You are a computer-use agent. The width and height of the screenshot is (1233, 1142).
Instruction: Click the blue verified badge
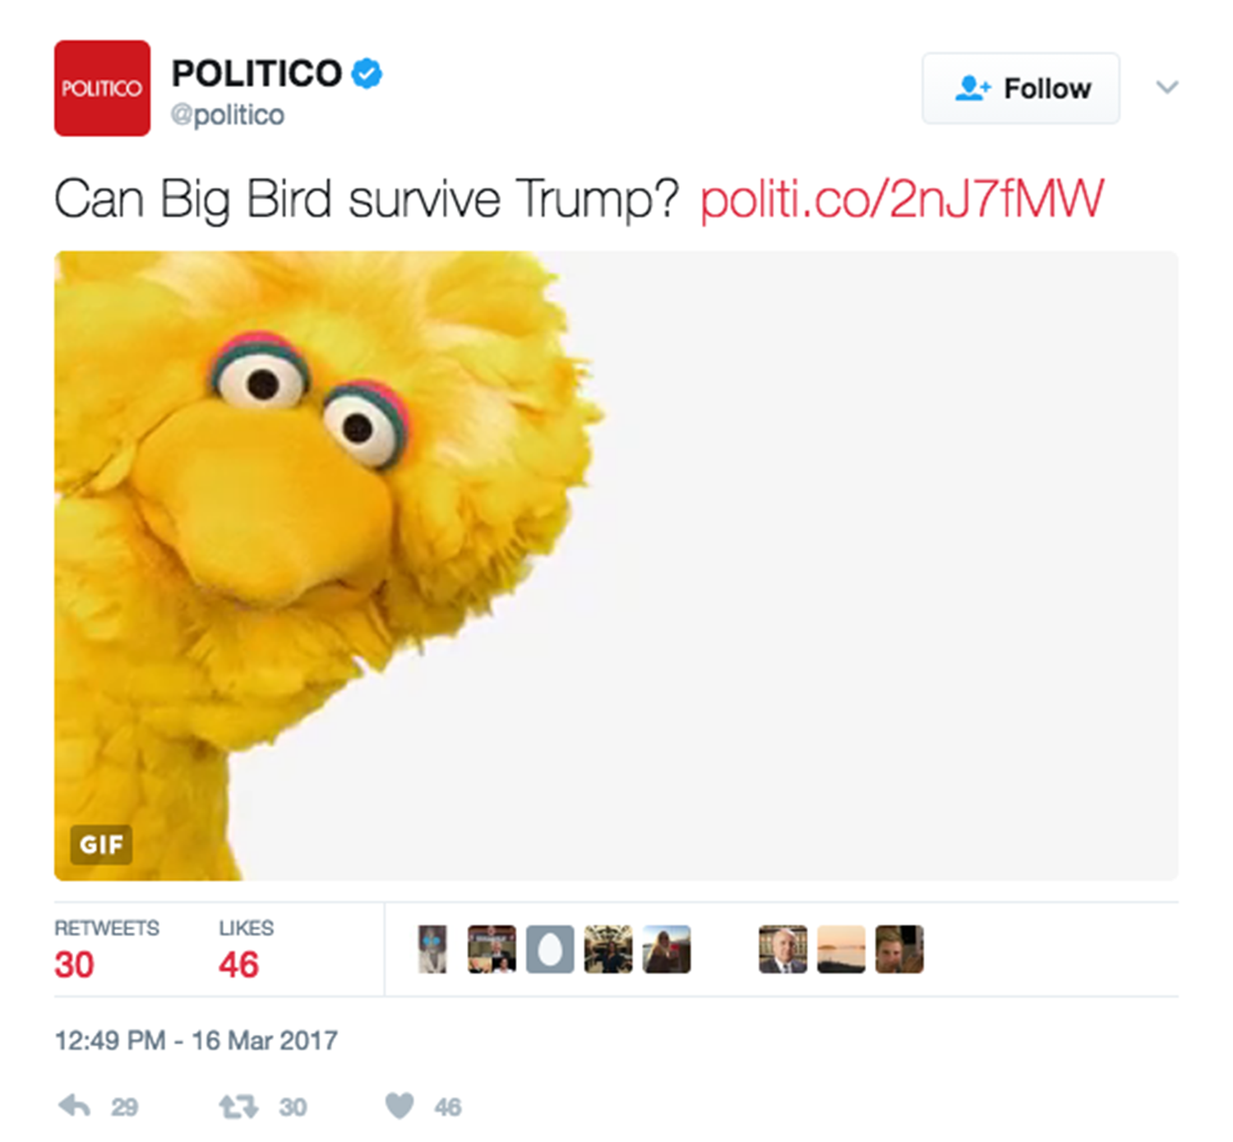click(367, 74)
